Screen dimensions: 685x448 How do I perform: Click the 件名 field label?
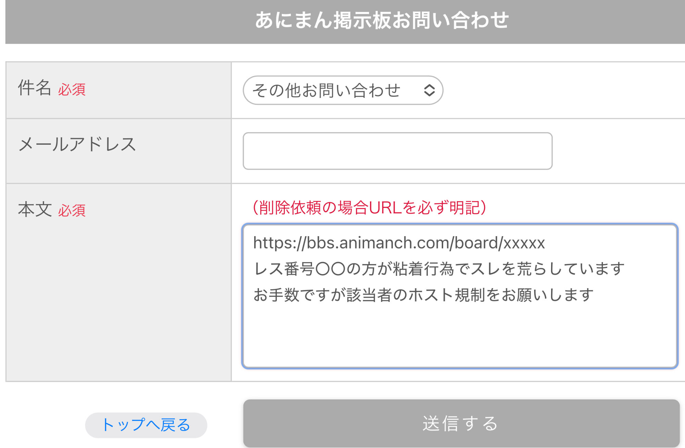click(34, 88)
